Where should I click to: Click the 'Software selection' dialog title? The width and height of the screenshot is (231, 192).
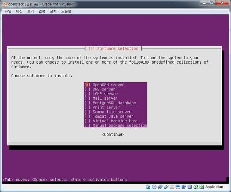[x=114, y=48]
